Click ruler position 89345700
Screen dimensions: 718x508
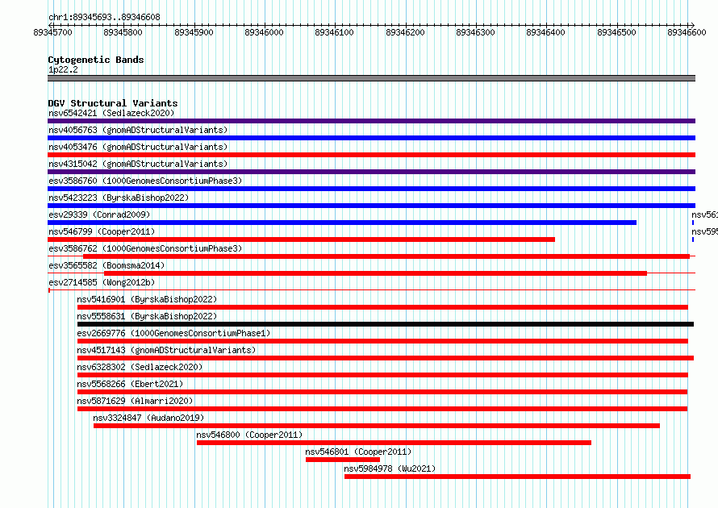53,32
